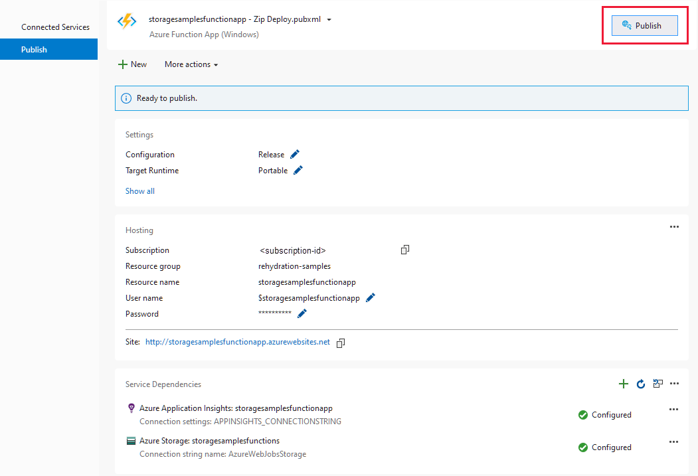Open the storagesamplesfunctionapp site link
This screenshot has height=476, width=698.
click(x=237, y=342)
